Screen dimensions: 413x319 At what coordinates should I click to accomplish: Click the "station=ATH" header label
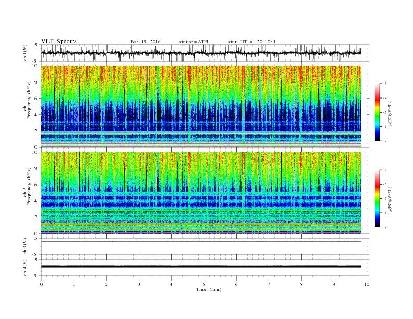(x=193, y=42)
